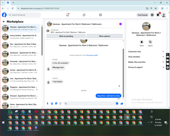Click the conversation list scrollbar
The width and height of the screenshot is (170, 136).
point(42,41)
